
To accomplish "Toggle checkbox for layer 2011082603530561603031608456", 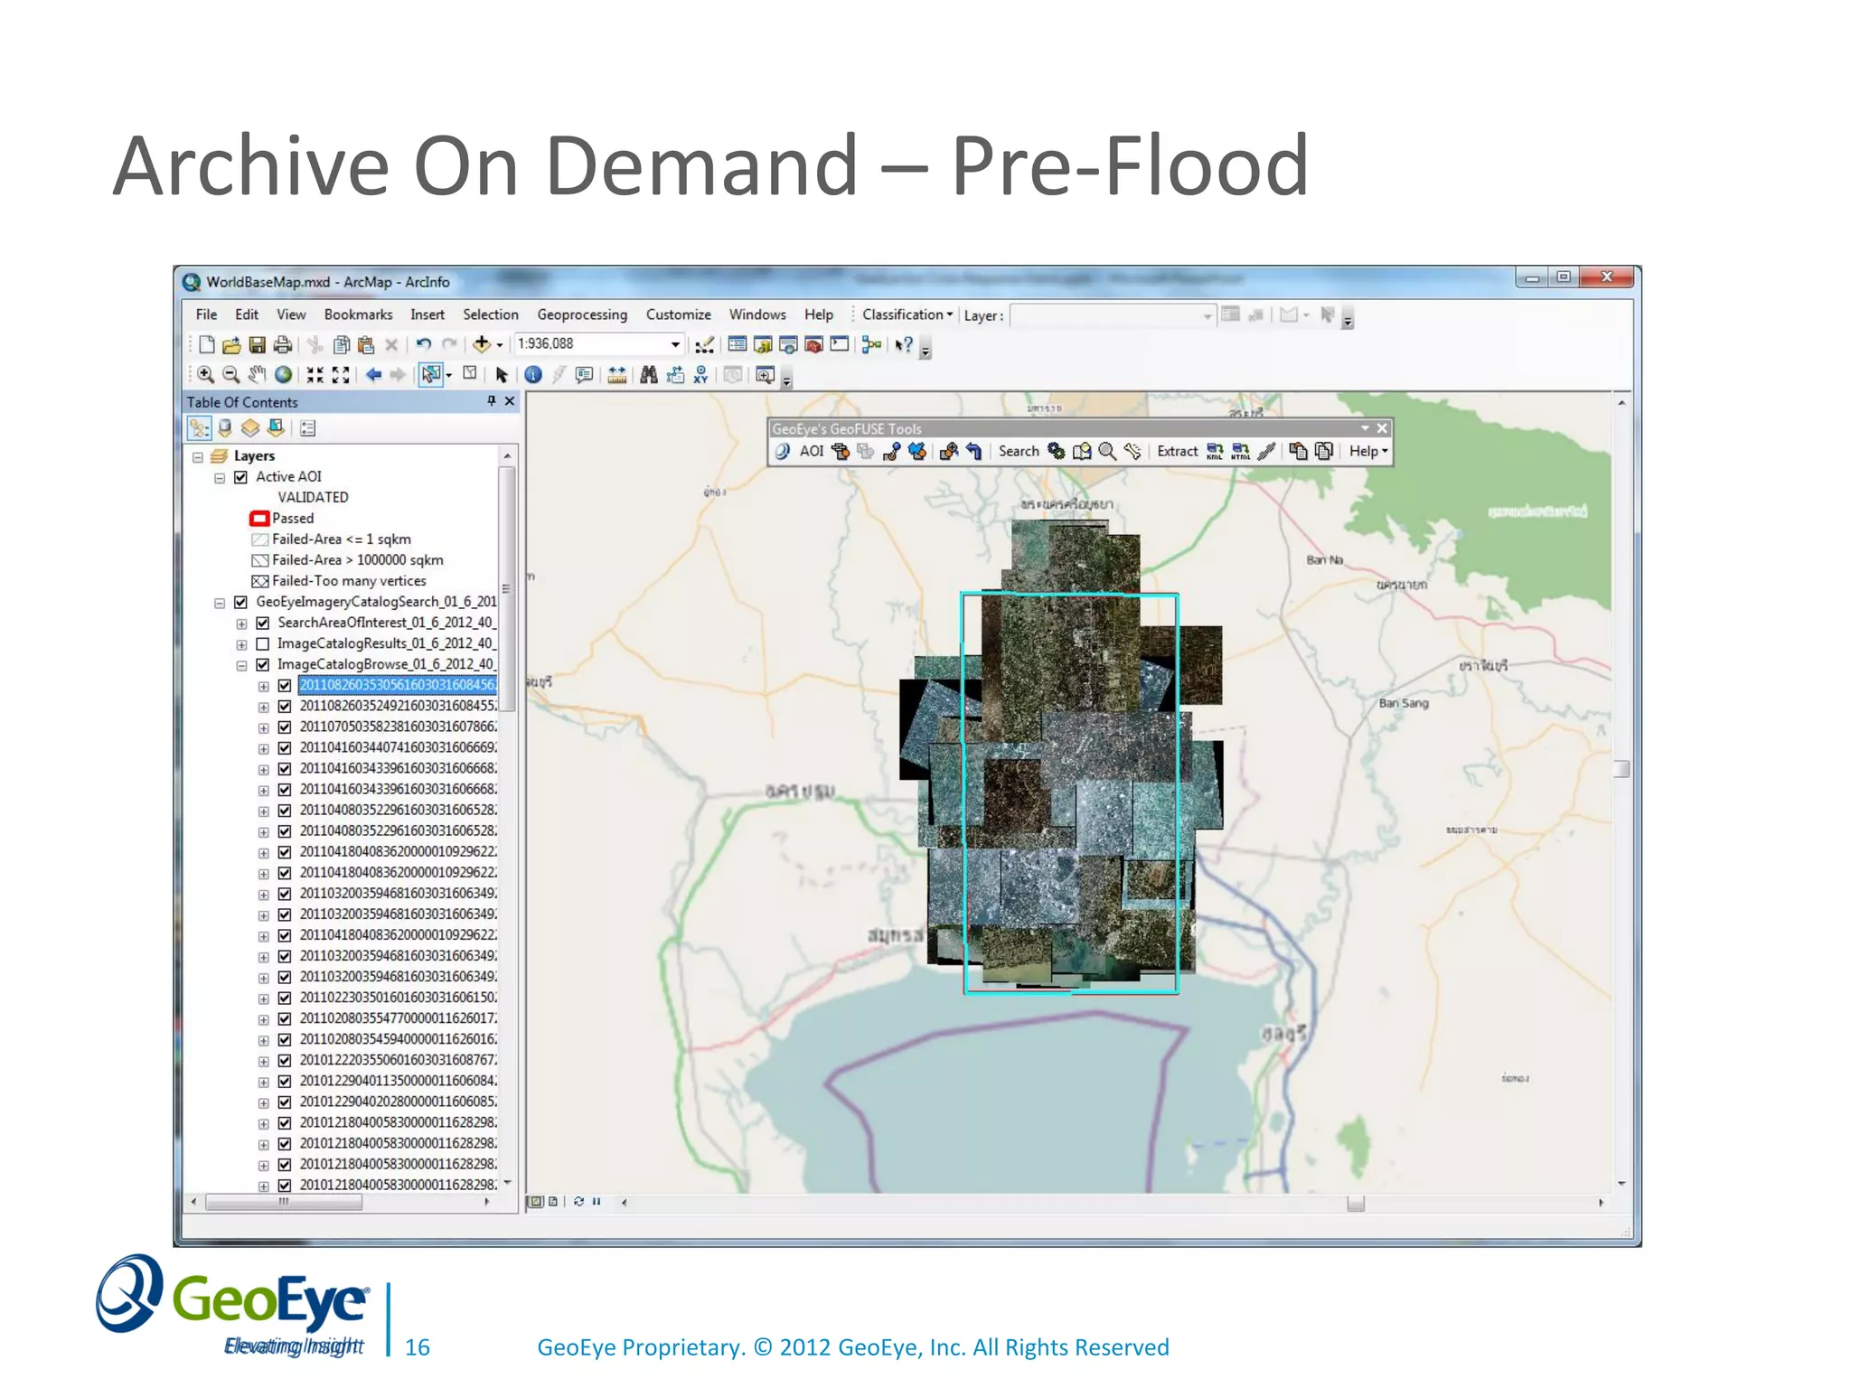I will coord(285,685).
